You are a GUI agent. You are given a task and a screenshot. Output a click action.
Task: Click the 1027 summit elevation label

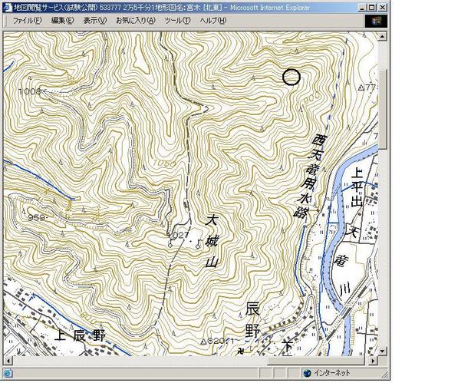179,235
